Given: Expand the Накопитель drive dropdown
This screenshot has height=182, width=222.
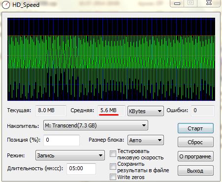Looking at the screenshot, I should 95,125.
